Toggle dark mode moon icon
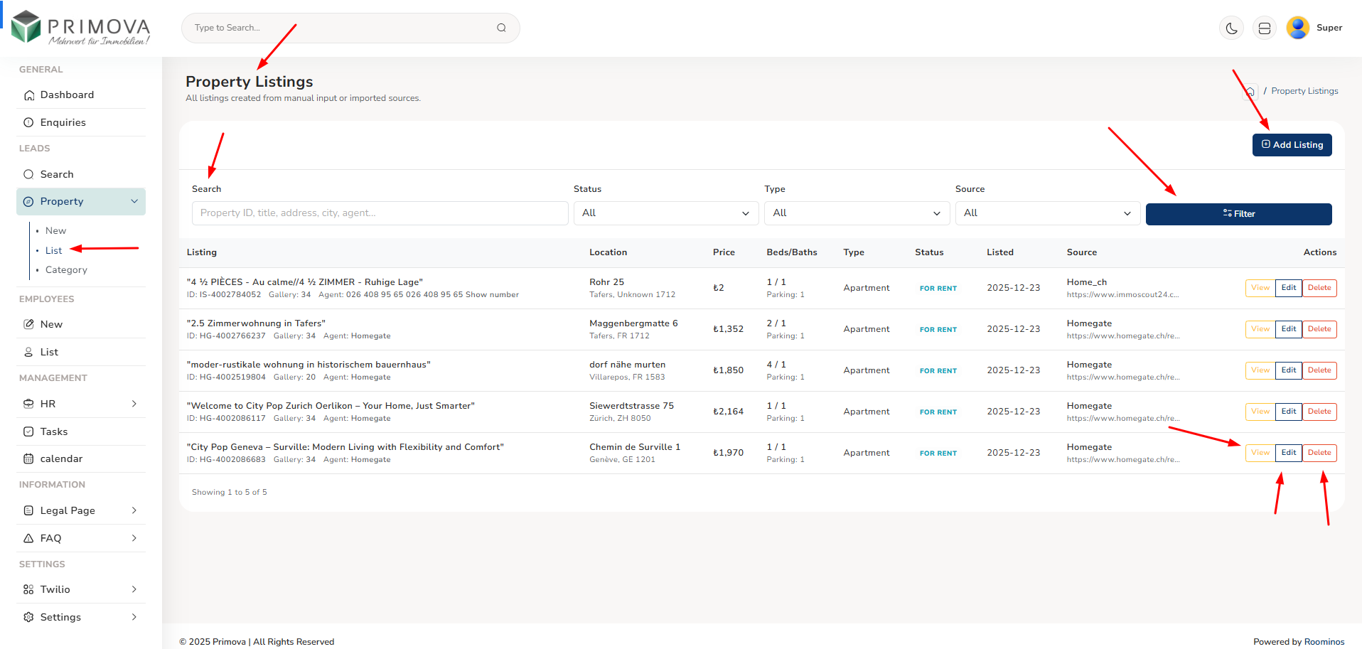 coord(1231,28)
